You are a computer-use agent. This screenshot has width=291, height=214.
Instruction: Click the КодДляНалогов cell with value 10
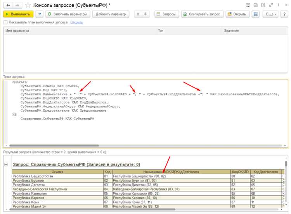click(x=266, y=198)
